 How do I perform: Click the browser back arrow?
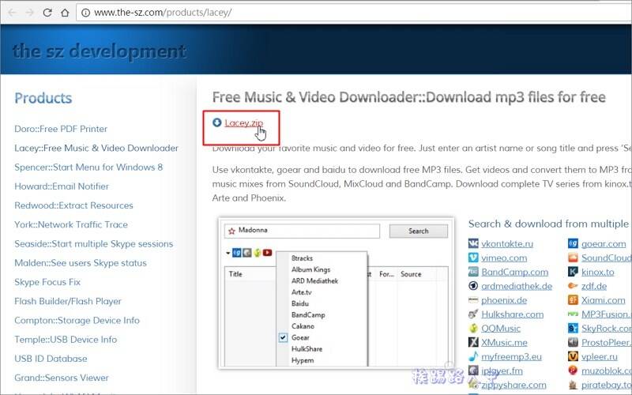(x=12, y=13)
